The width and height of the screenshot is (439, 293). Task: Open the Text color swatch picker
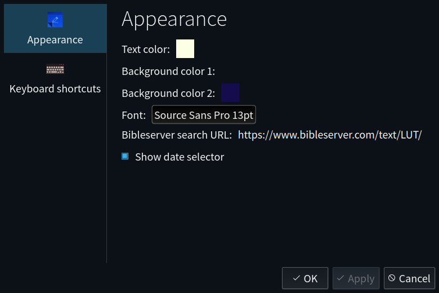tap(185, 49)
